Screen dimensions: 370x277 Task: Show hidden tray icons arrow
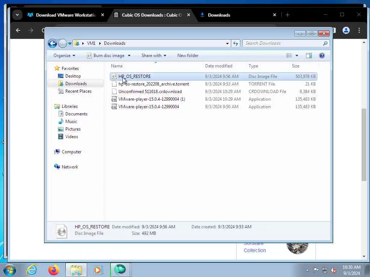307,271
